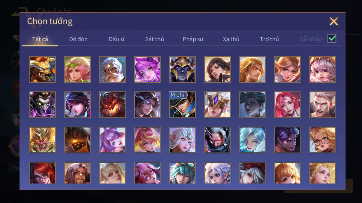Show the 'Pháp sư' hero category
The image size is (362, 203).
[x=193, y=39]
